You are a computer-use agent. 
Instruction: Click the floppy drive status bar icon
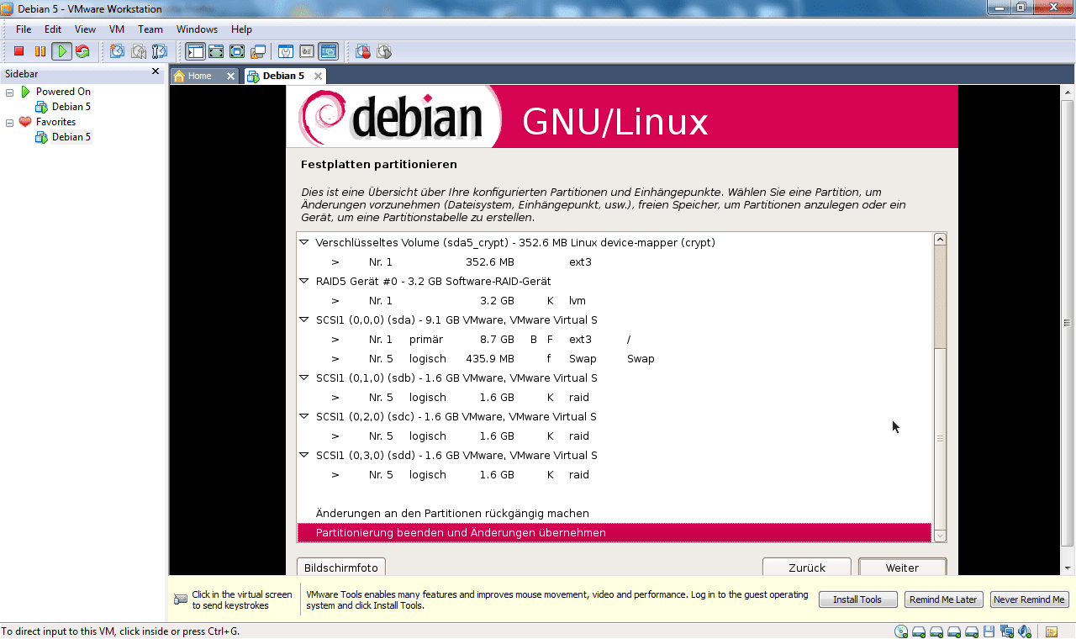pos(989,631)
